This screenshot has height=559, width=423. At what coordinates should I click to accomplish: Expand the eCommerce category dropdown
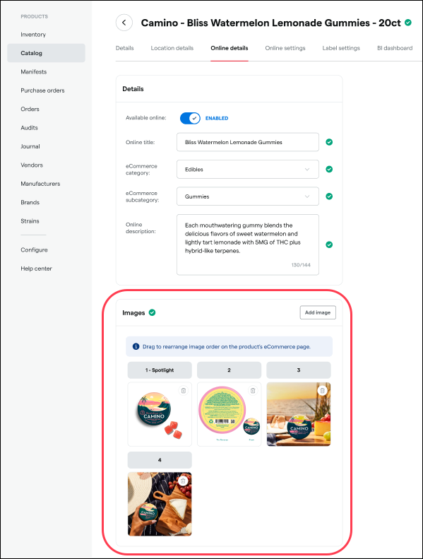248,170
